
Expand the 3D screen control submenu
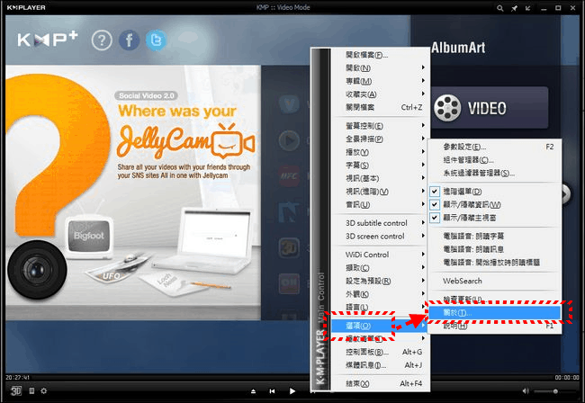click(x=381, y=236)
